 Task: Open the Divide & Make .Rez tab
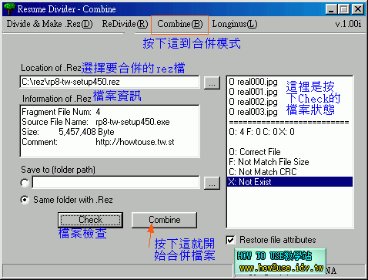(49, 24)
